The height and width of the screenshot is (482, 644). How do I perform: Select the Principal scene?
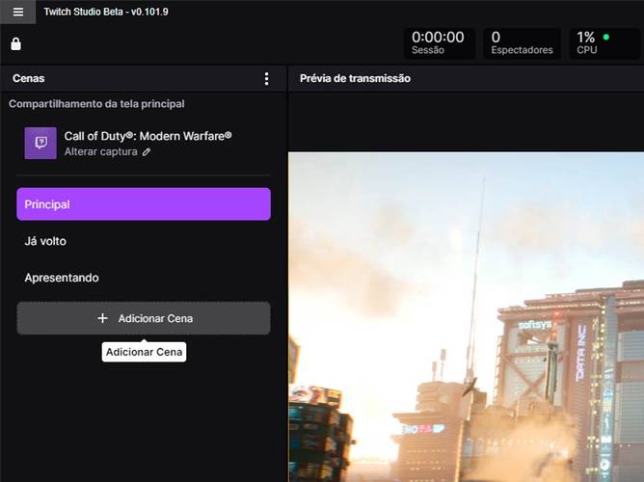144,204
